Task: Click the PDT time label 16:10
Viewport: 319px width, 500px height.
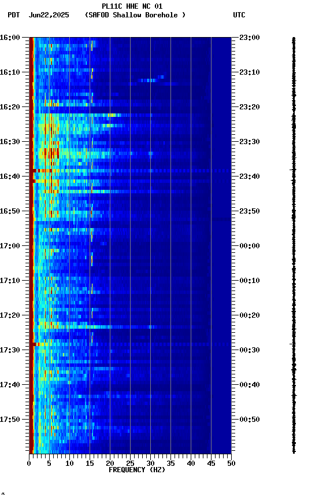Action: tap(10, 72)
